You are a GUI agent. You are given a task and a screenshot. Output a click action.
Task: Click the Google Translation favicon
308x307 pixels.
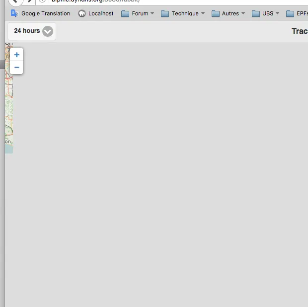pos(14,13)
